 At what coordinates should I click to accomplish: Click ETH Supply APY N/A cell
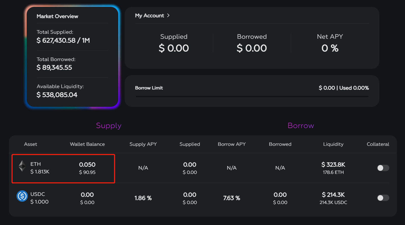pos(143,168)
